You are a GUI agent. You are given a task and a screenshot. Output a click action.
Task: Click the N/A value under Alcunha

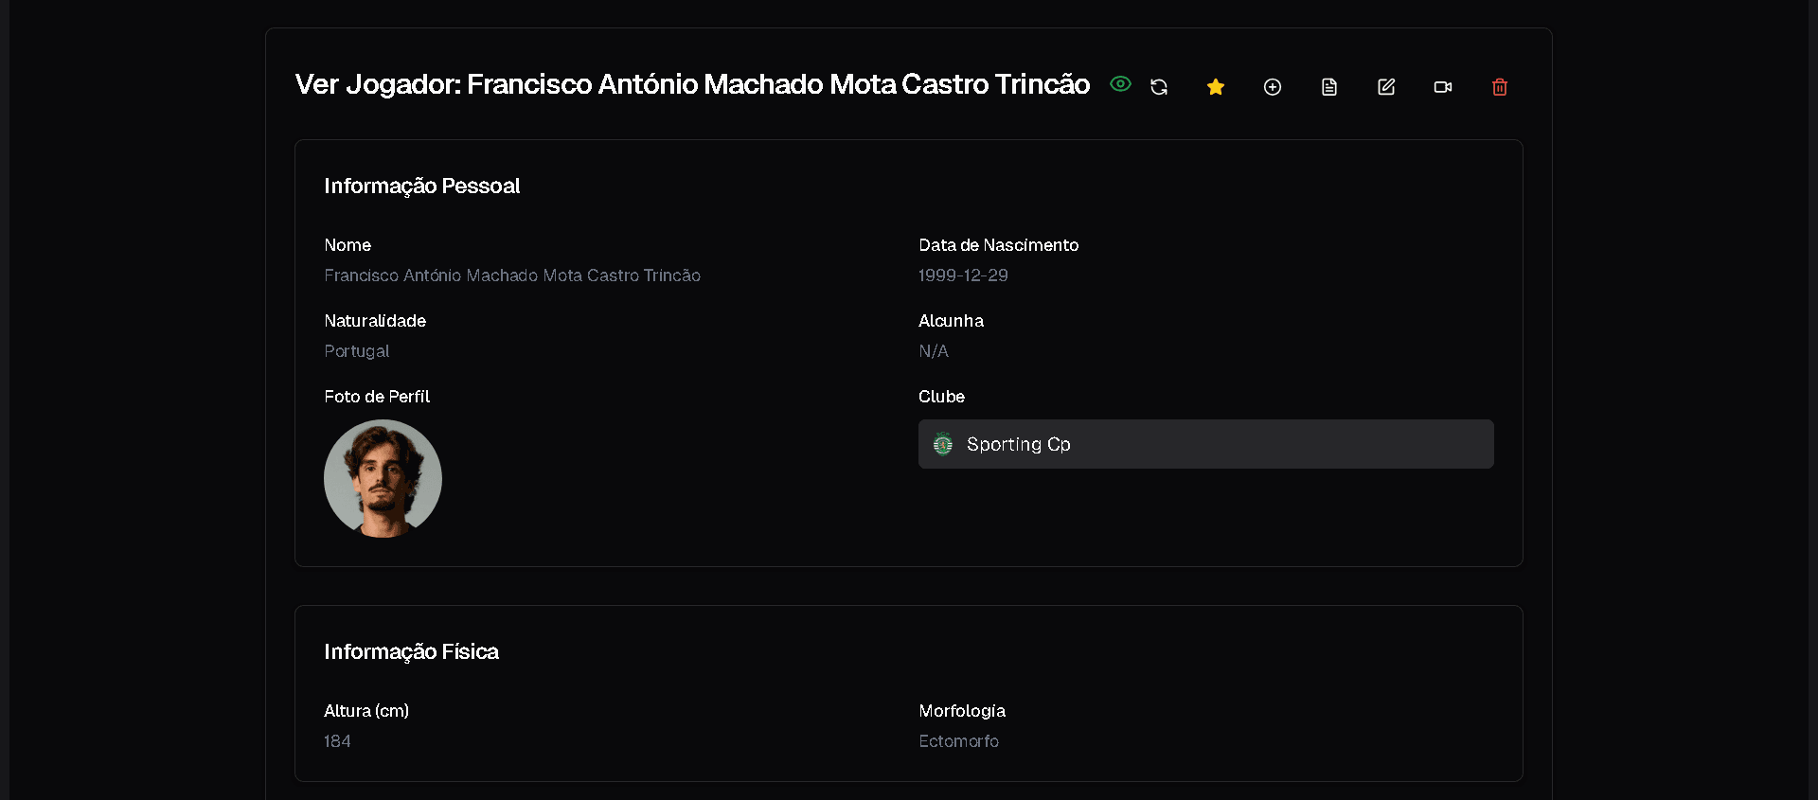[x=933, y=351]
